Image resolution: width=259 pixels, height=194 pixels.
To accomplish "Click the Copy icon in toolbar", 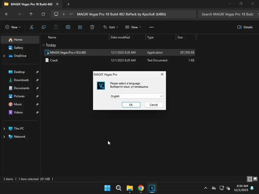I will 44,27.
